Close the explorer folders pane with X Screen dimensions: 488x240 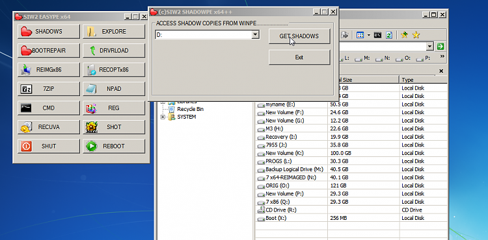point(441,71)
